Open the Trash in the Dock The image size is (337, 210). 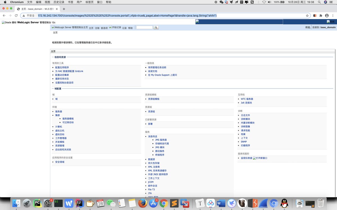click(x=320, y=203)
